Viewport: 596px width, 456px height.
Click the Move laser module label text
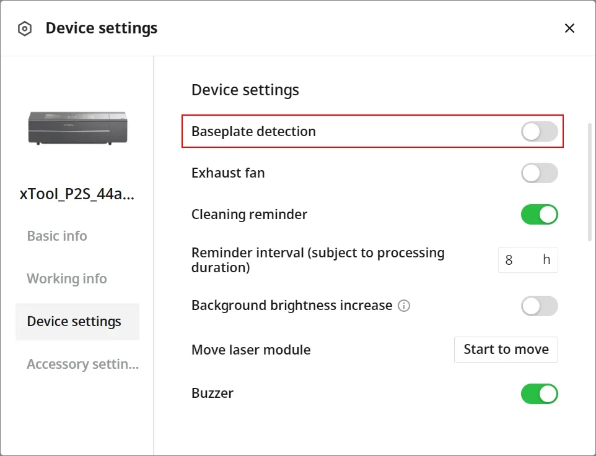pyautogui.click(x=251, y=350)
